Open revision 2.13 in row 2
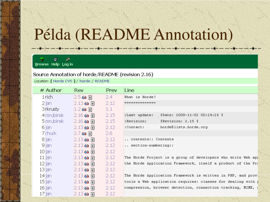Screen dimensions: 270x202 point(79,103)
